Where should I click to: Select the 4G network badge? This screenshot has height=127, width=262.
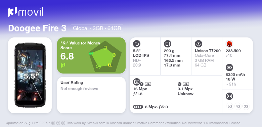(x=238, y=106)
